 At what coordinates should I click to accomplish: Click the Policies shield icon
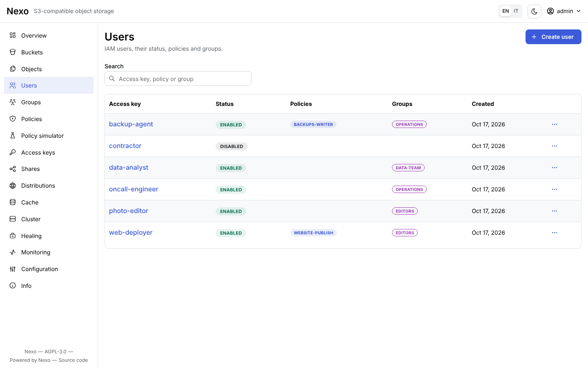pyautogui.click(x=13, y=119)
